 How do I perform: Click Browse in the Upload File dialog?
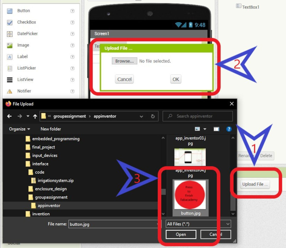[x=124, y=61]
